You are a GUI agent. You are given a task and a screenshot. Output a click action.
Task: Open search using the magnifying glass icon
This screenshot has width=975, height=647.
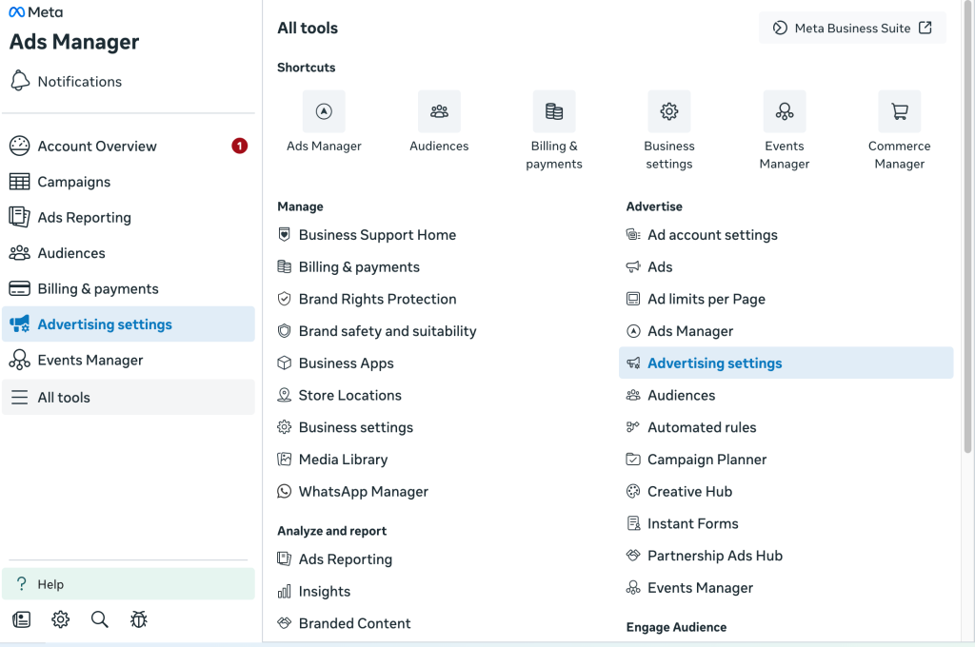pyautogui.click(x=99, y=618)
